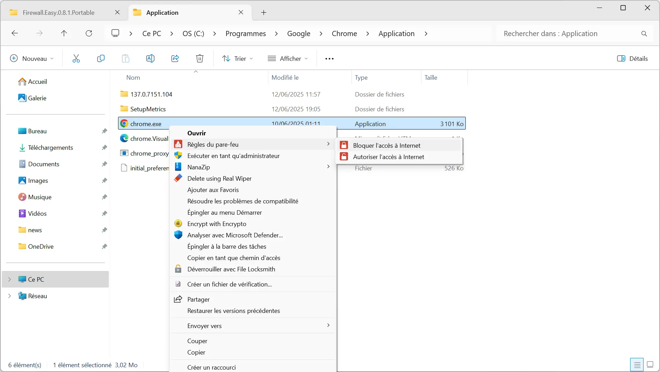This screenshot has height=372, width=660.
Task: Click the Real Wiper eraser icon
Action: 178,178
